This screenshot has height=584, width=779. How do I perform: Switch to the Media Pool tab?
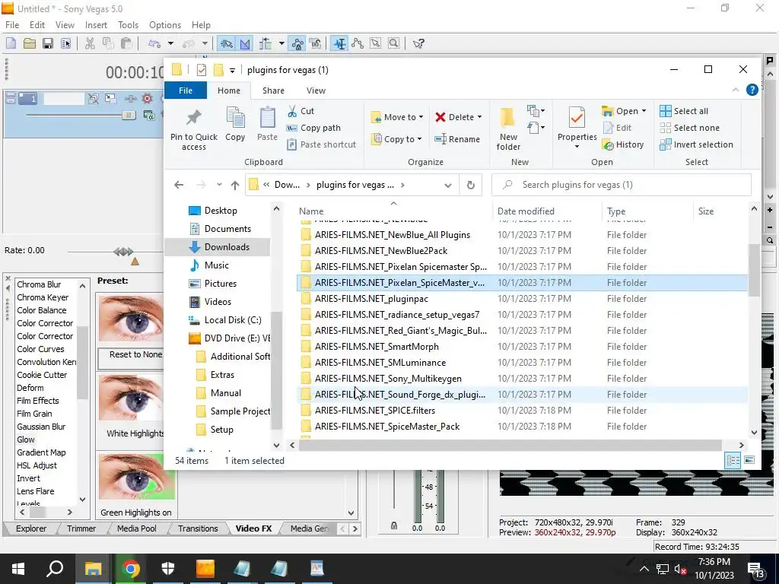coord(137,528)
